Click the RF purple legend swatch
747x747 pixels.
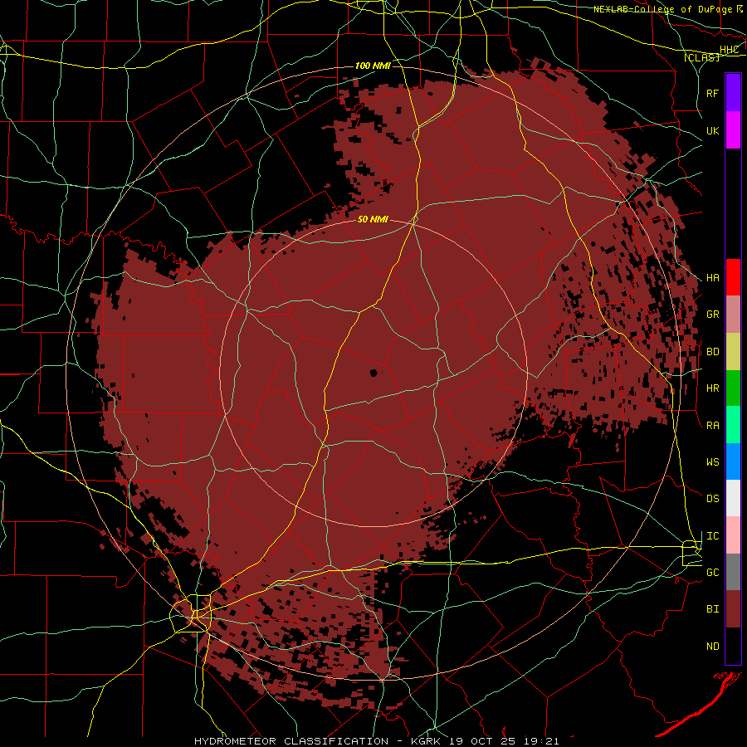(x=733, y=93)
